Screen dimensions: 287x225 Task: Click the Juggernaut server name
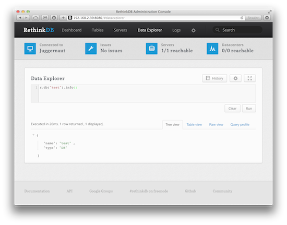coord(52,51)
